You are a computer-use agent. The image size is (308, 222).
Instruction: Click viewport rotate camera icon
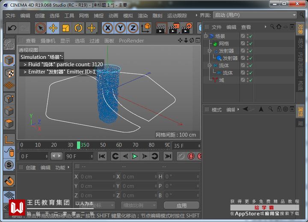(192, 40)
